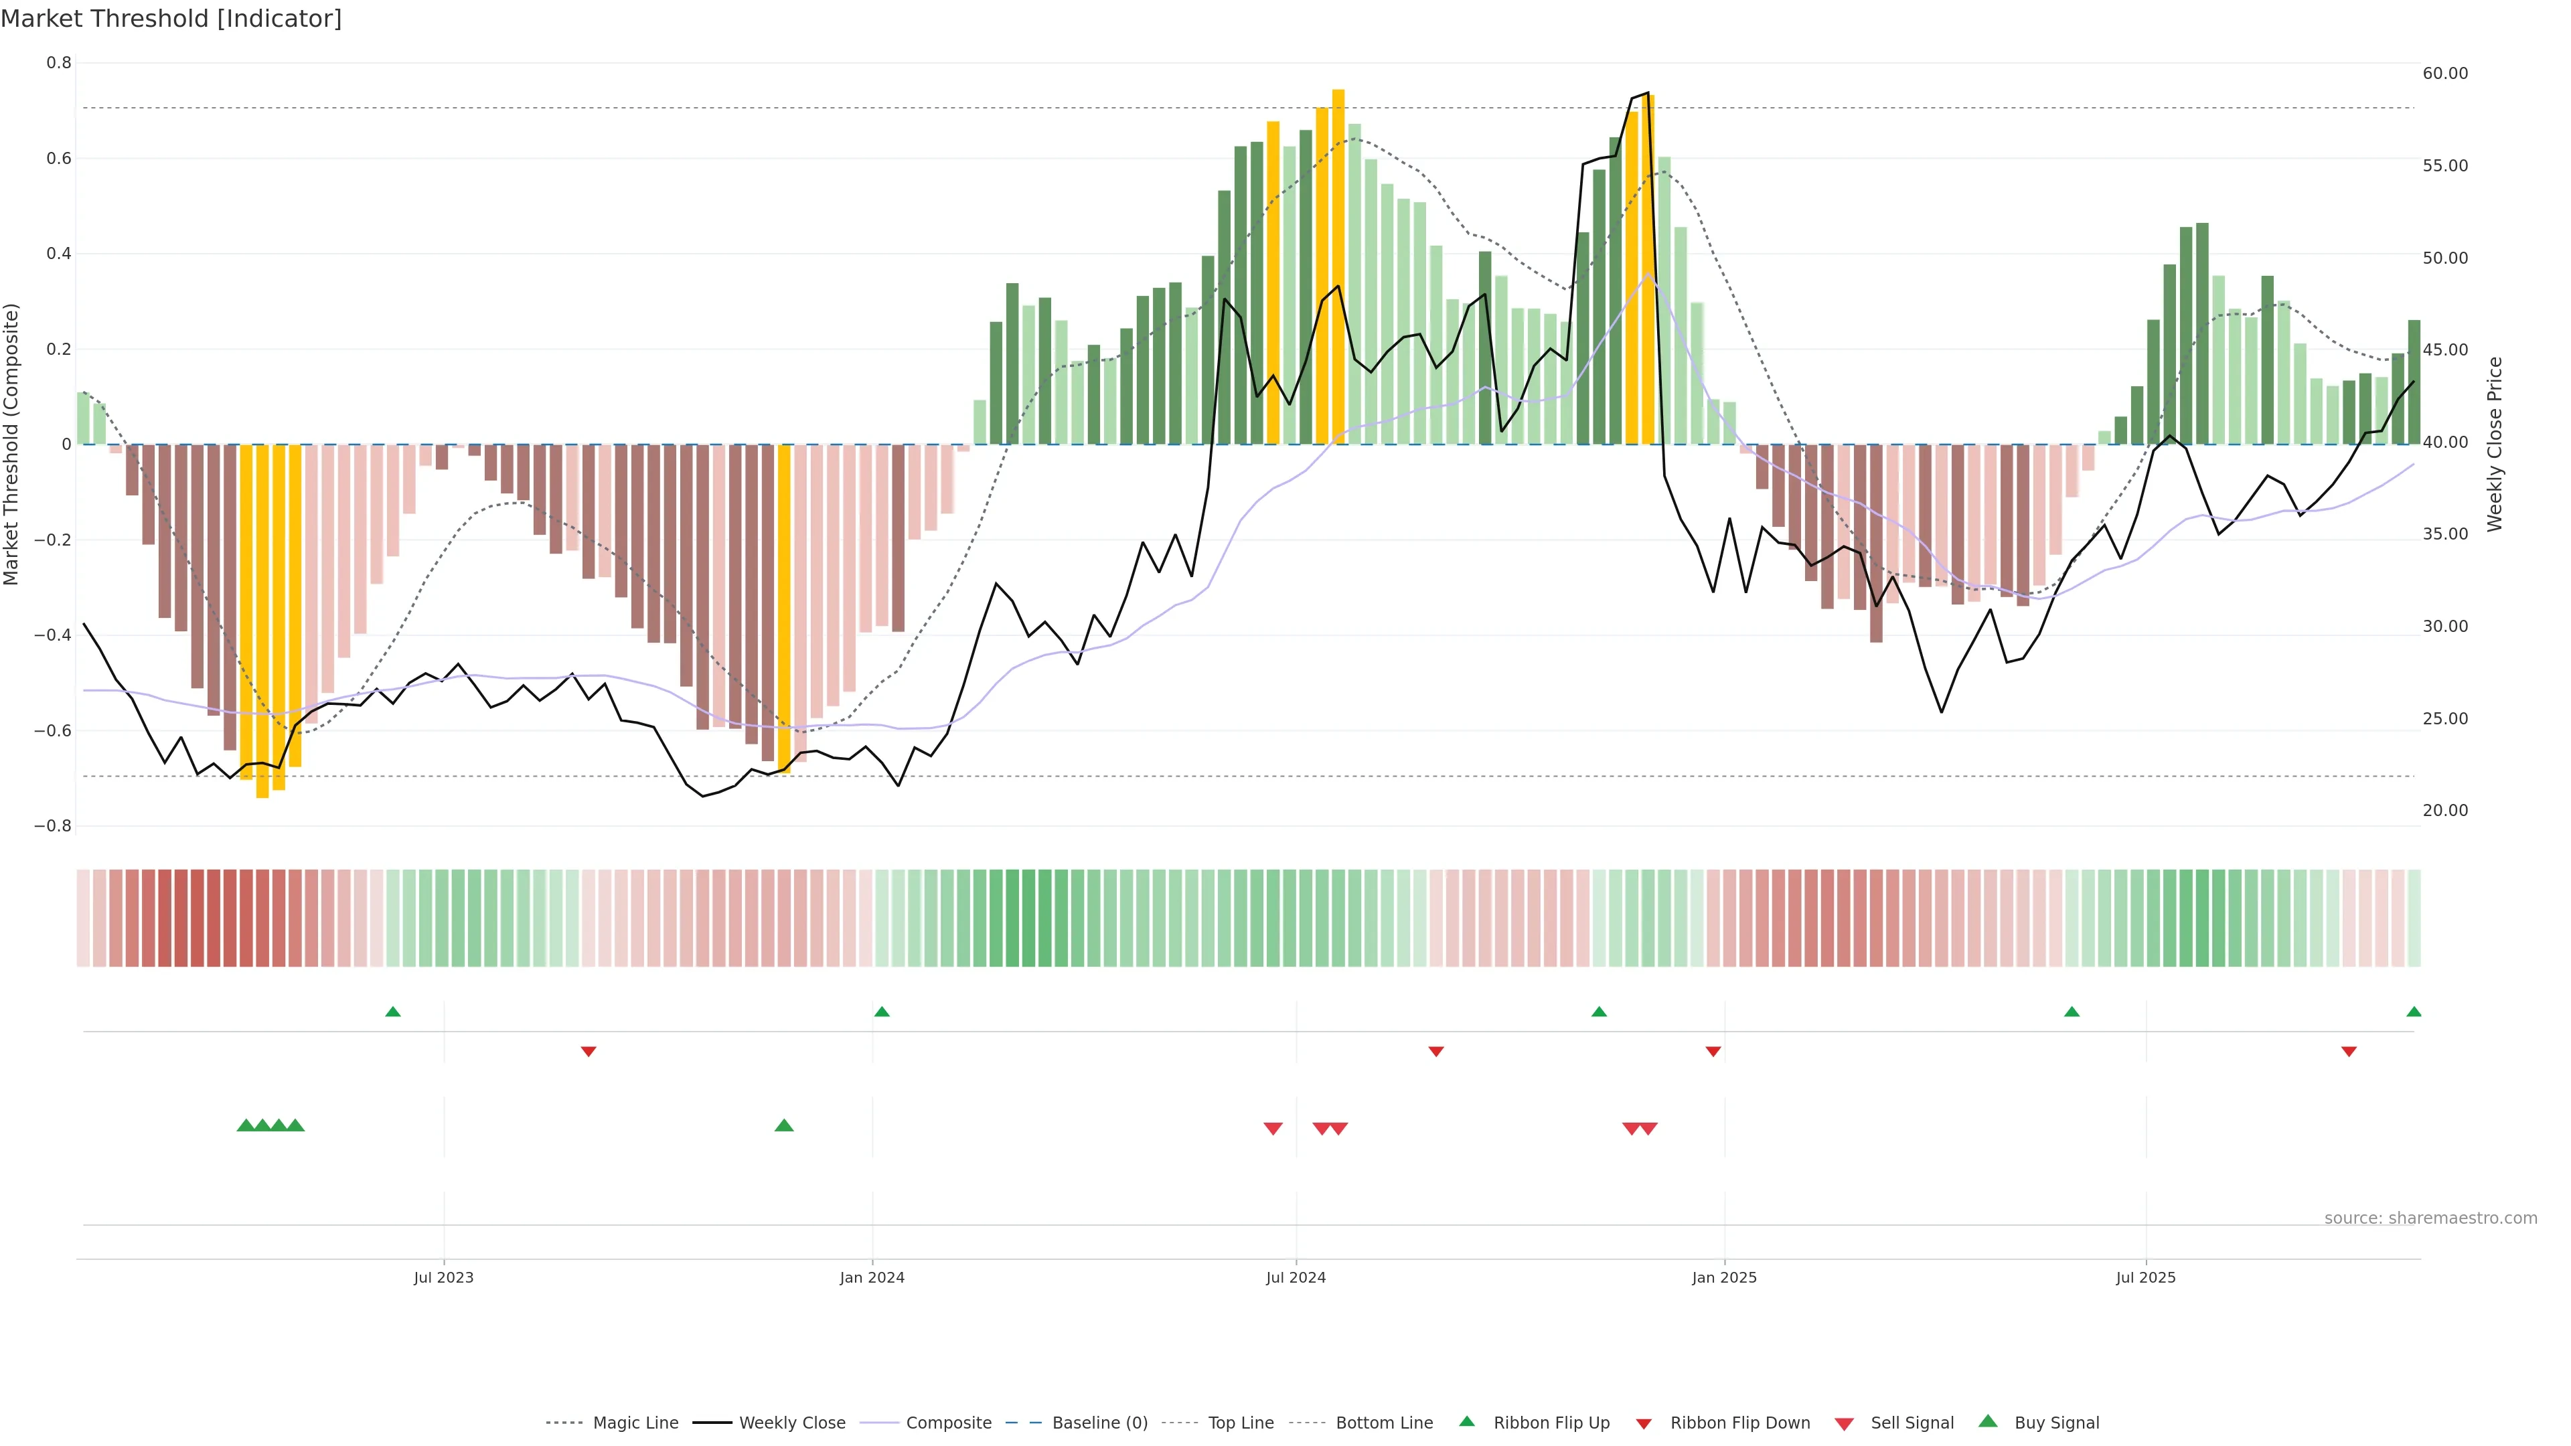The image size is (2571, 1446).
Task: Toggle the Weekly Close legend item
Action: [x=791, y=1422]
